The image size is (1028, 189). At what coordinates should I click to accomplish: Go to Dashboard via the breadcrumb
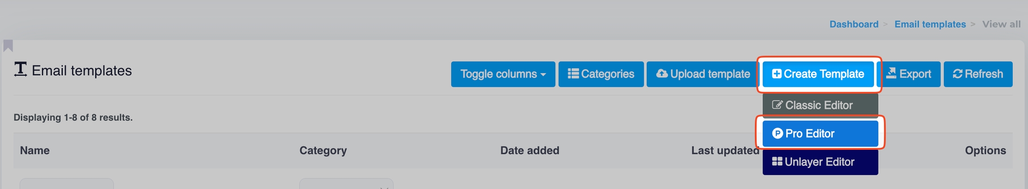tap(854, 24)
